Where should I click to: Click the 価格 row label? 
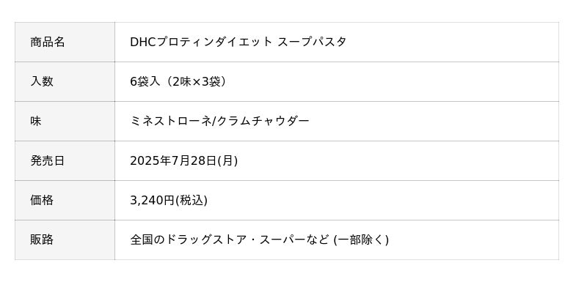65,201
